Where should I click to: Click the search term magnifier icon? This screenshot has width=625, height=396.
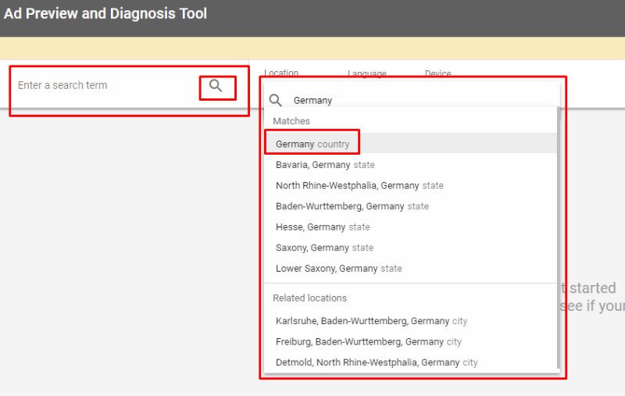coord(216,86)
